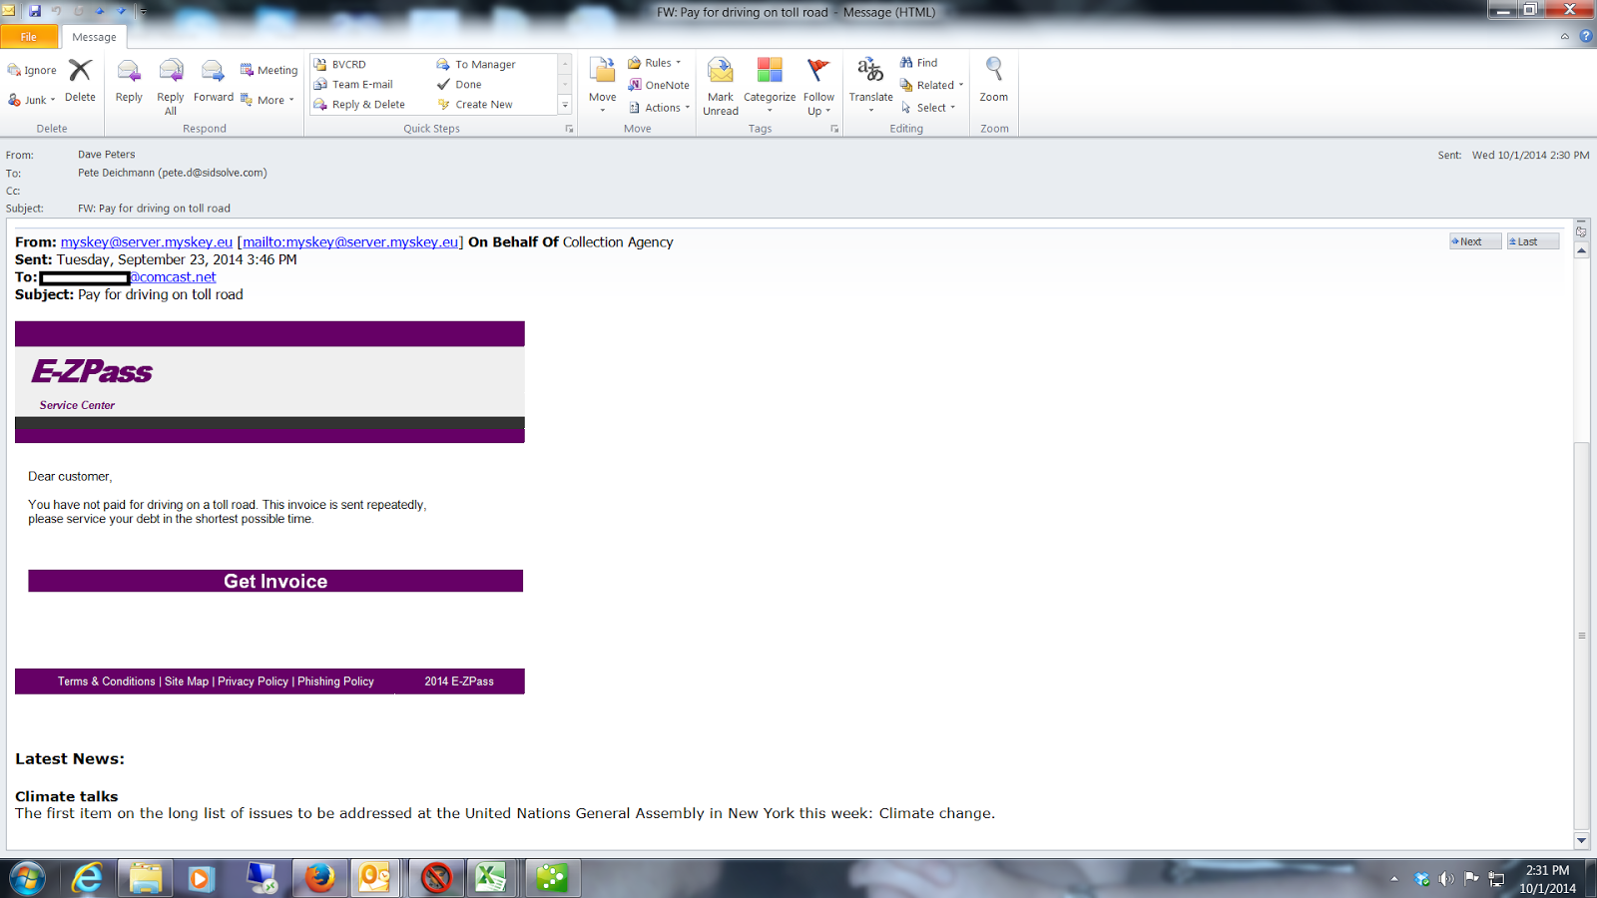
Task: Open the Move dropdown
Action: pyautogui.click(x=602, y=86)
